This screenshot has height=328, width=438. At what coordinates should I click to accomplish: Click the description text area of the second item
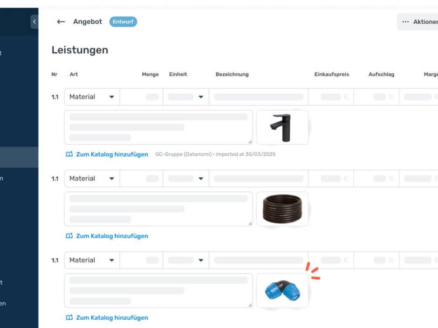coord(158,209)
